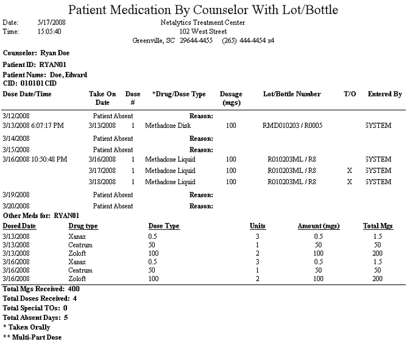Click the Methadone Disk drug entry

click(168, 126)
